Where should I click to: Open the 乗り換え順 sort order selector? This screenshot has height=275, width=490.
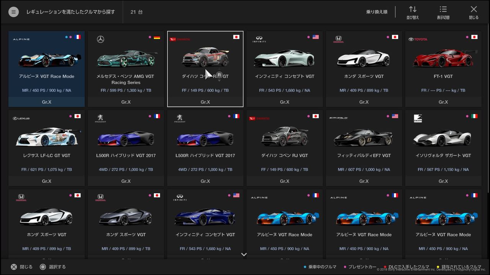(x=376, y=11)
